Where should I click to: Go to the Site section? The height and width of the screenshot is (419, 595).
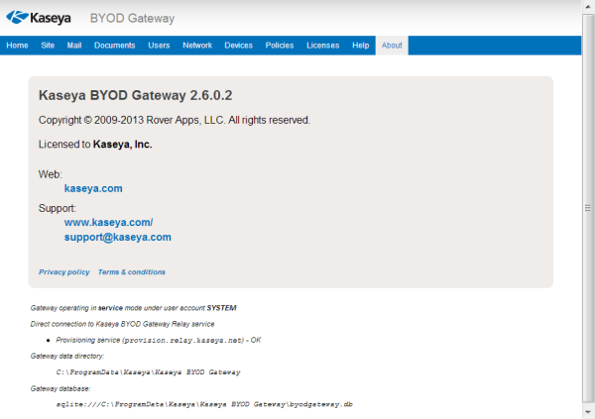pyautogui.click(x=48, y=46)
